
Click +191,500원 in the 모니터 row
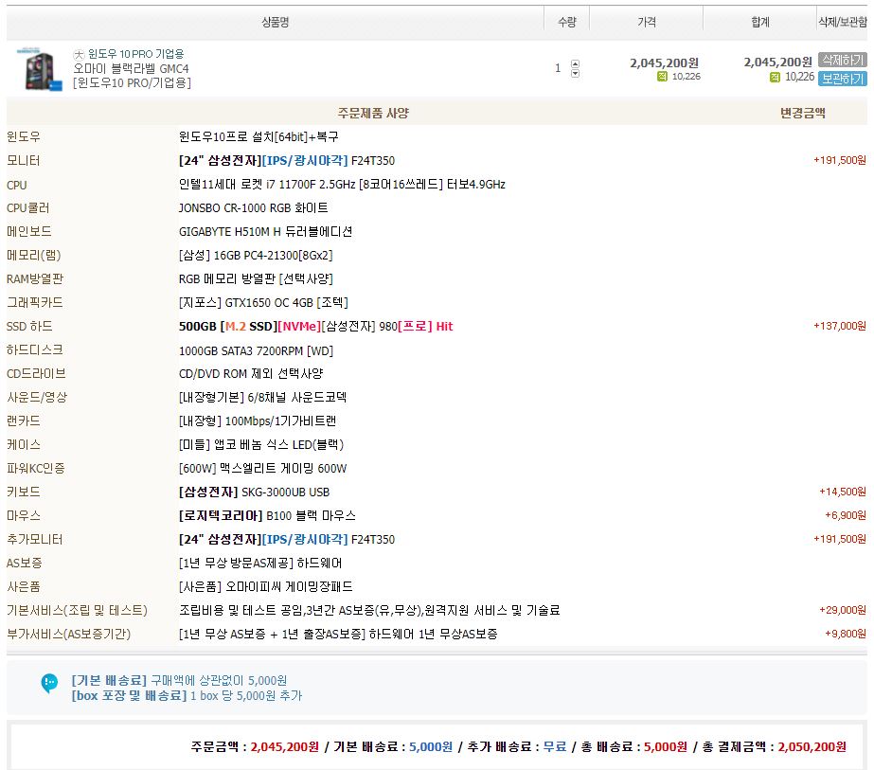(x=840, y=161)
